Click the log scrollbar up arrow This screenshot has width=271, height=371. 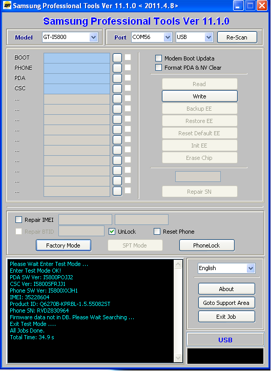pyautogui.click(x=178, y=264)
